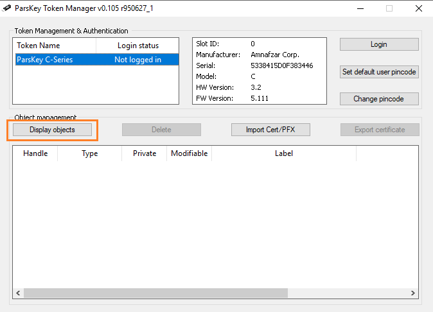Click the Not logged in status cell
Image resolution: width=433 pixels, height=312 pixels.
tap(137, 60)
